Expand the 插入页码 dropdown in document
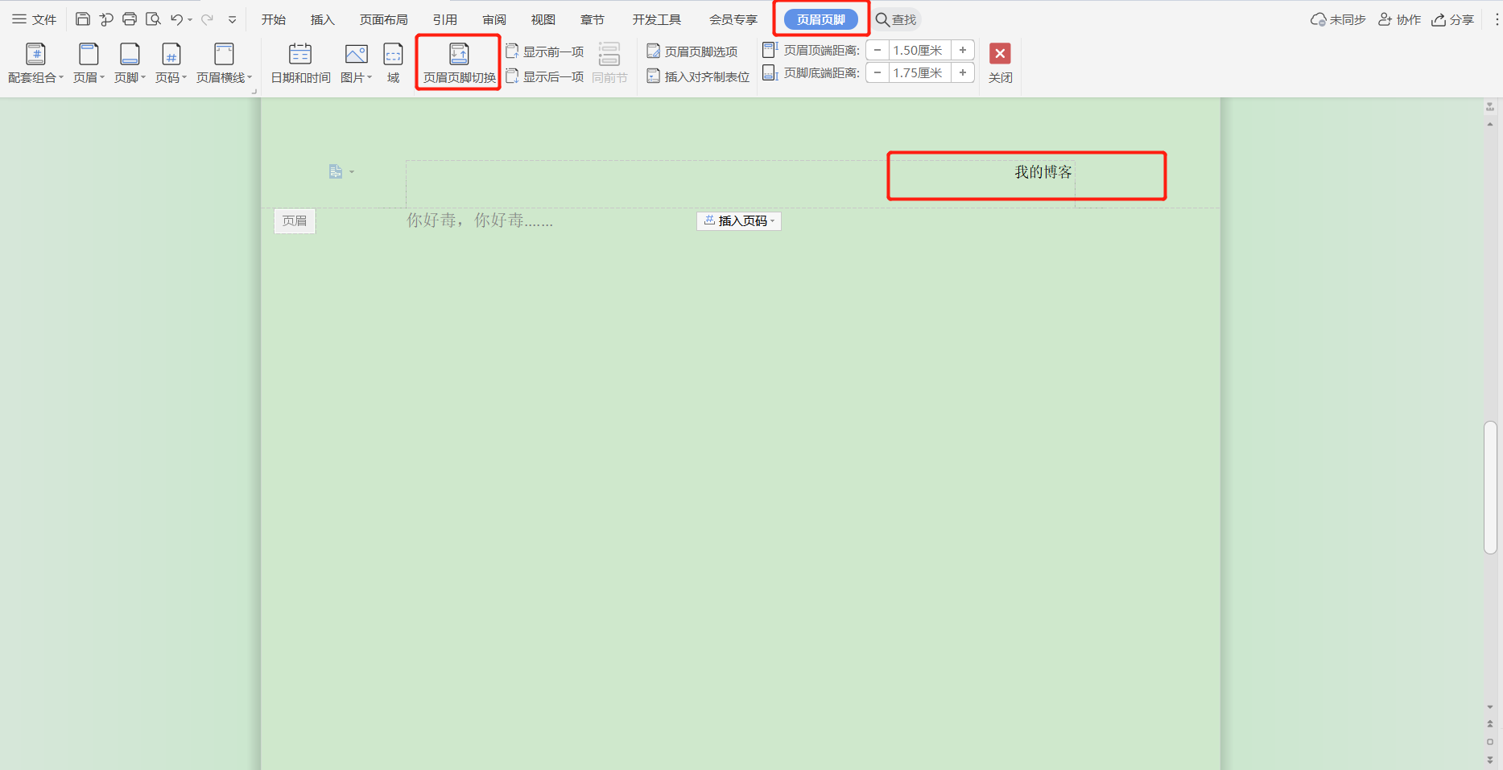Screen dimensions: 1503x770 pos(772,220)
